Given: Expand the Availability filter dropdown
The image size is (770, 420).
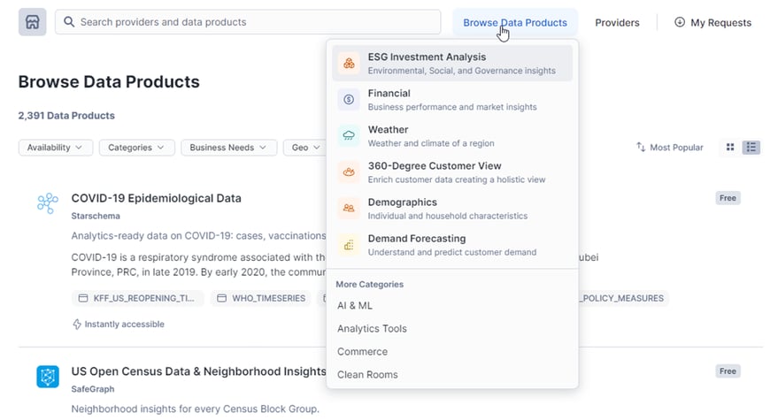Looking at the screenshot, I should pyautogui.click(x=55, y=148).
